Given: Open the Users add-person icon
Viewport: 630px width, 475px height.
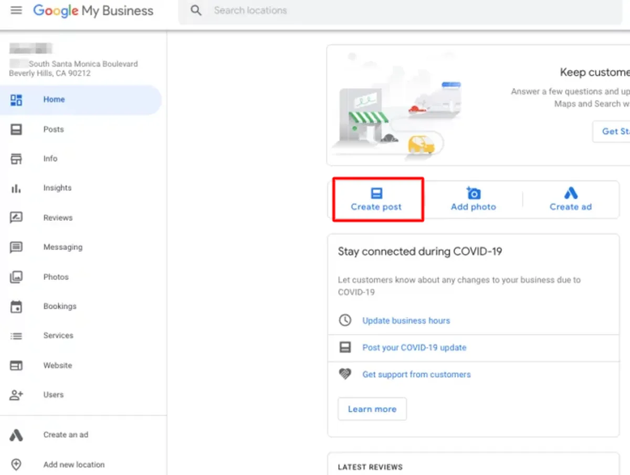Looking at the screenshot, I should pos(16,395).
